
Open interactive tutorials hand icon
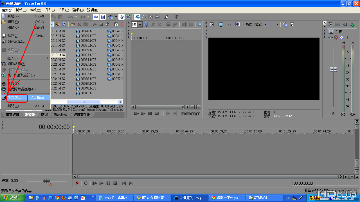tap(166, 17)
